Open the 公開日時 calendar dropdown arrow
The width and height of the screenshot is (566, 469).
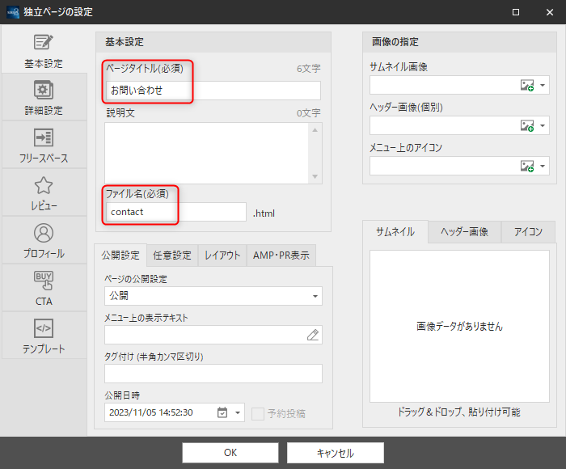(x=239, y=413)
